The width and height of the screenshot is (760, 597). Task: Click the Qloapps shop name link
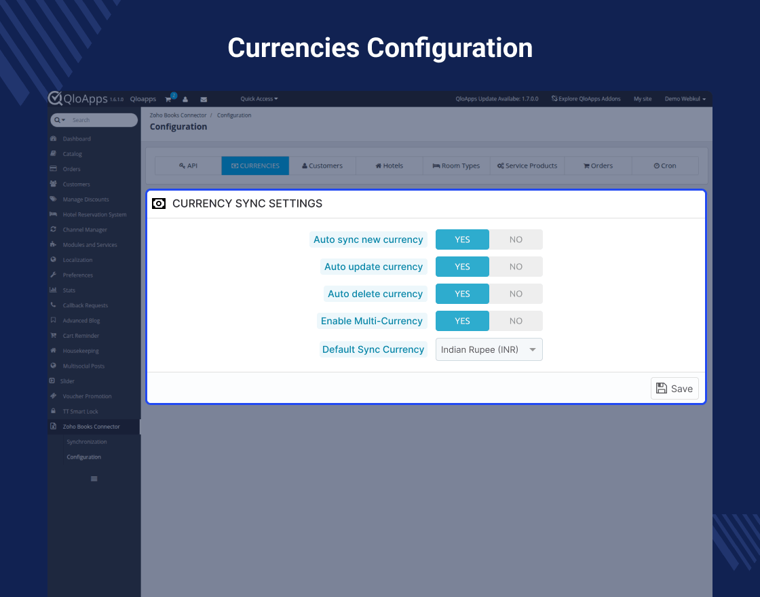pos(143,99)
